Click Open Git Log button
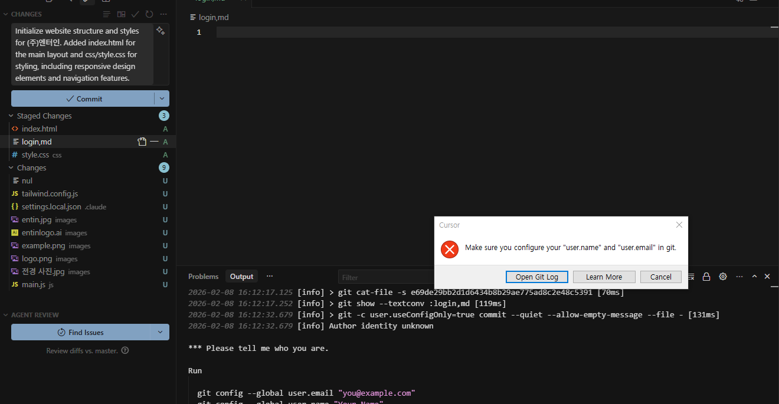Viewport: 779px width, 404px height. pyautogui.click(x=536, y=277)
